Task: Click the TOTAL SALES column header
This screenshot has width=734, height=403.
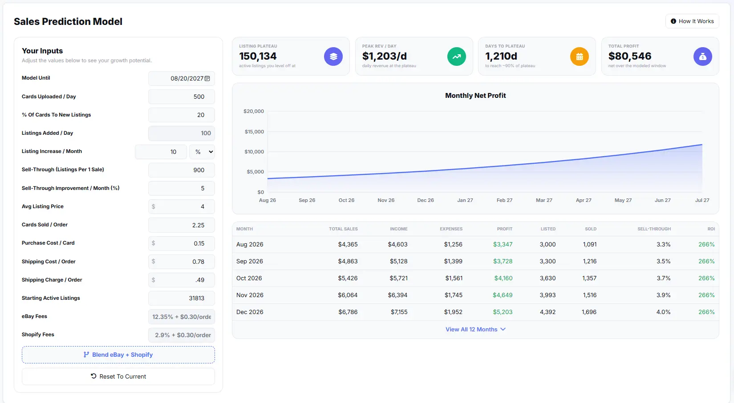Action: point(343,229)
